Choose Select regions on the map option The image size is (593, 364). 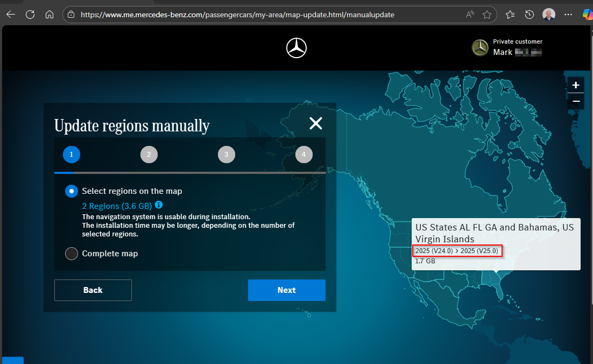pyautogui.click(x=72, y=191)
